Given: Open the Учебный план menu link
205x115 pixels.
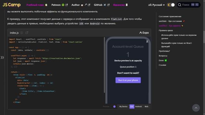Looking at the screenshot, I should click(37, 5).
